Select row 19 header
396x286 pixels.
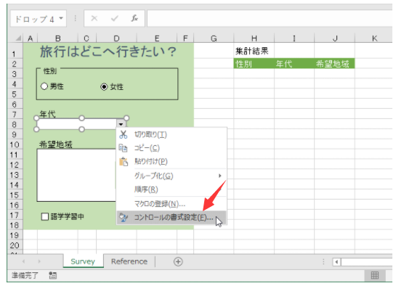(x=15, y=235)
